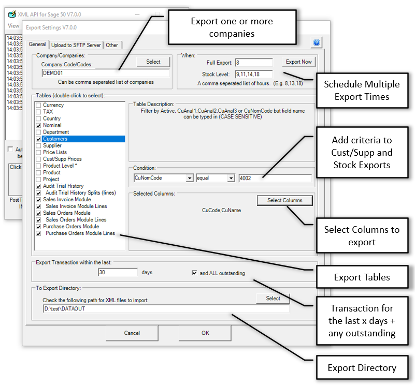Screen dimensions: 415x386
Task: Uncheck the Sales Orders Module checkbox
Action: [38, 213]
